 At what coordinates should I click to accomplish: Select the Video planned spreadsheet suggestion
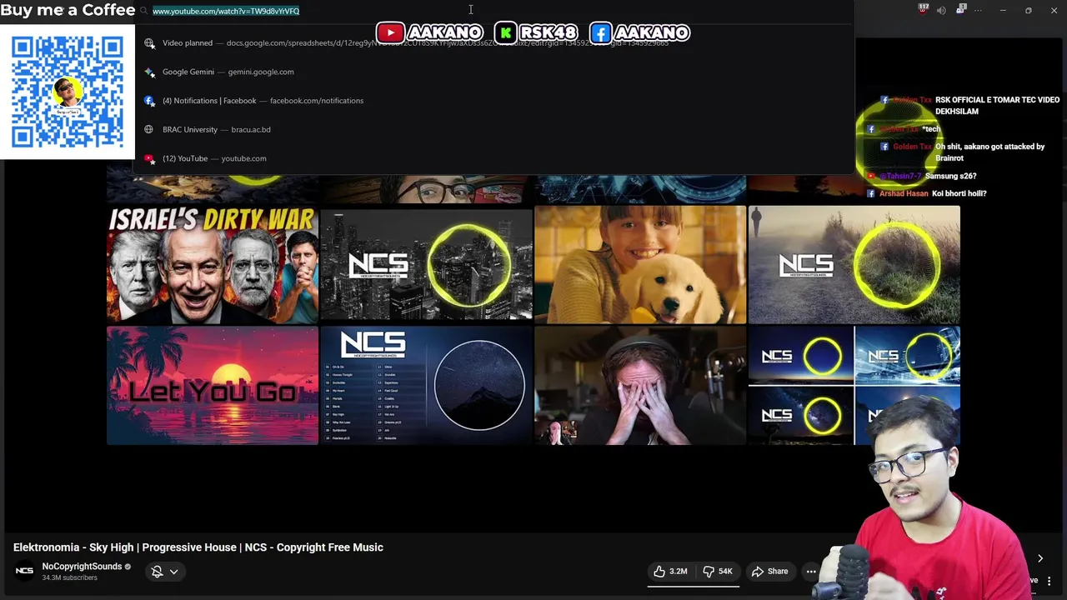tap(492, 42)
